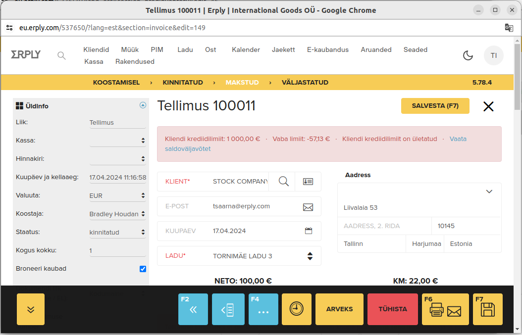Open the Ost menu

(210, 49)
